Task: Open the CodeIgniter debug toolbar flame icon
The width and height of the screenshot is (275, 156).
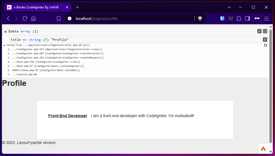Action: click(x=263, y=149)
